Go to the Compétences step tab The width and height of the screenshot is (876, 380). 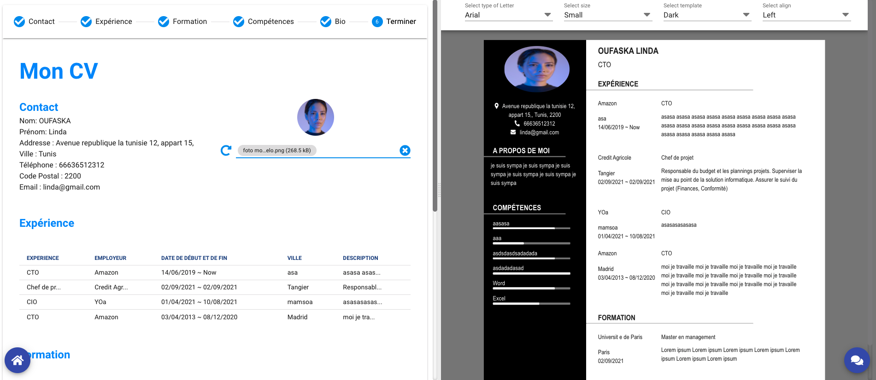(x=264, y=22)
